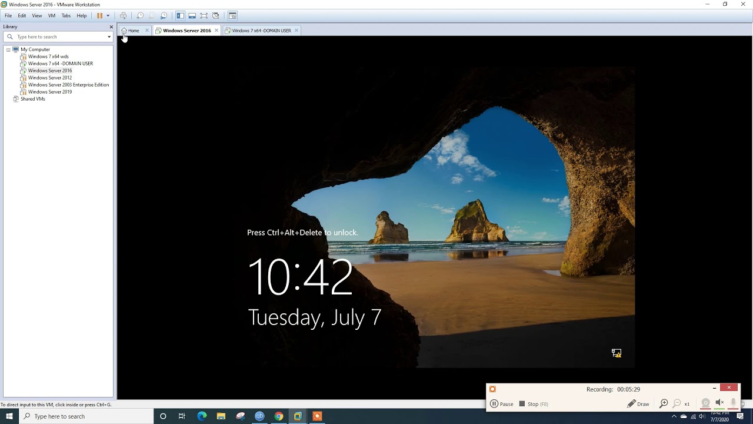Suspend the VM with orange pause button
This screenshot has height=424, width=753.
click(x=100, y=16)
